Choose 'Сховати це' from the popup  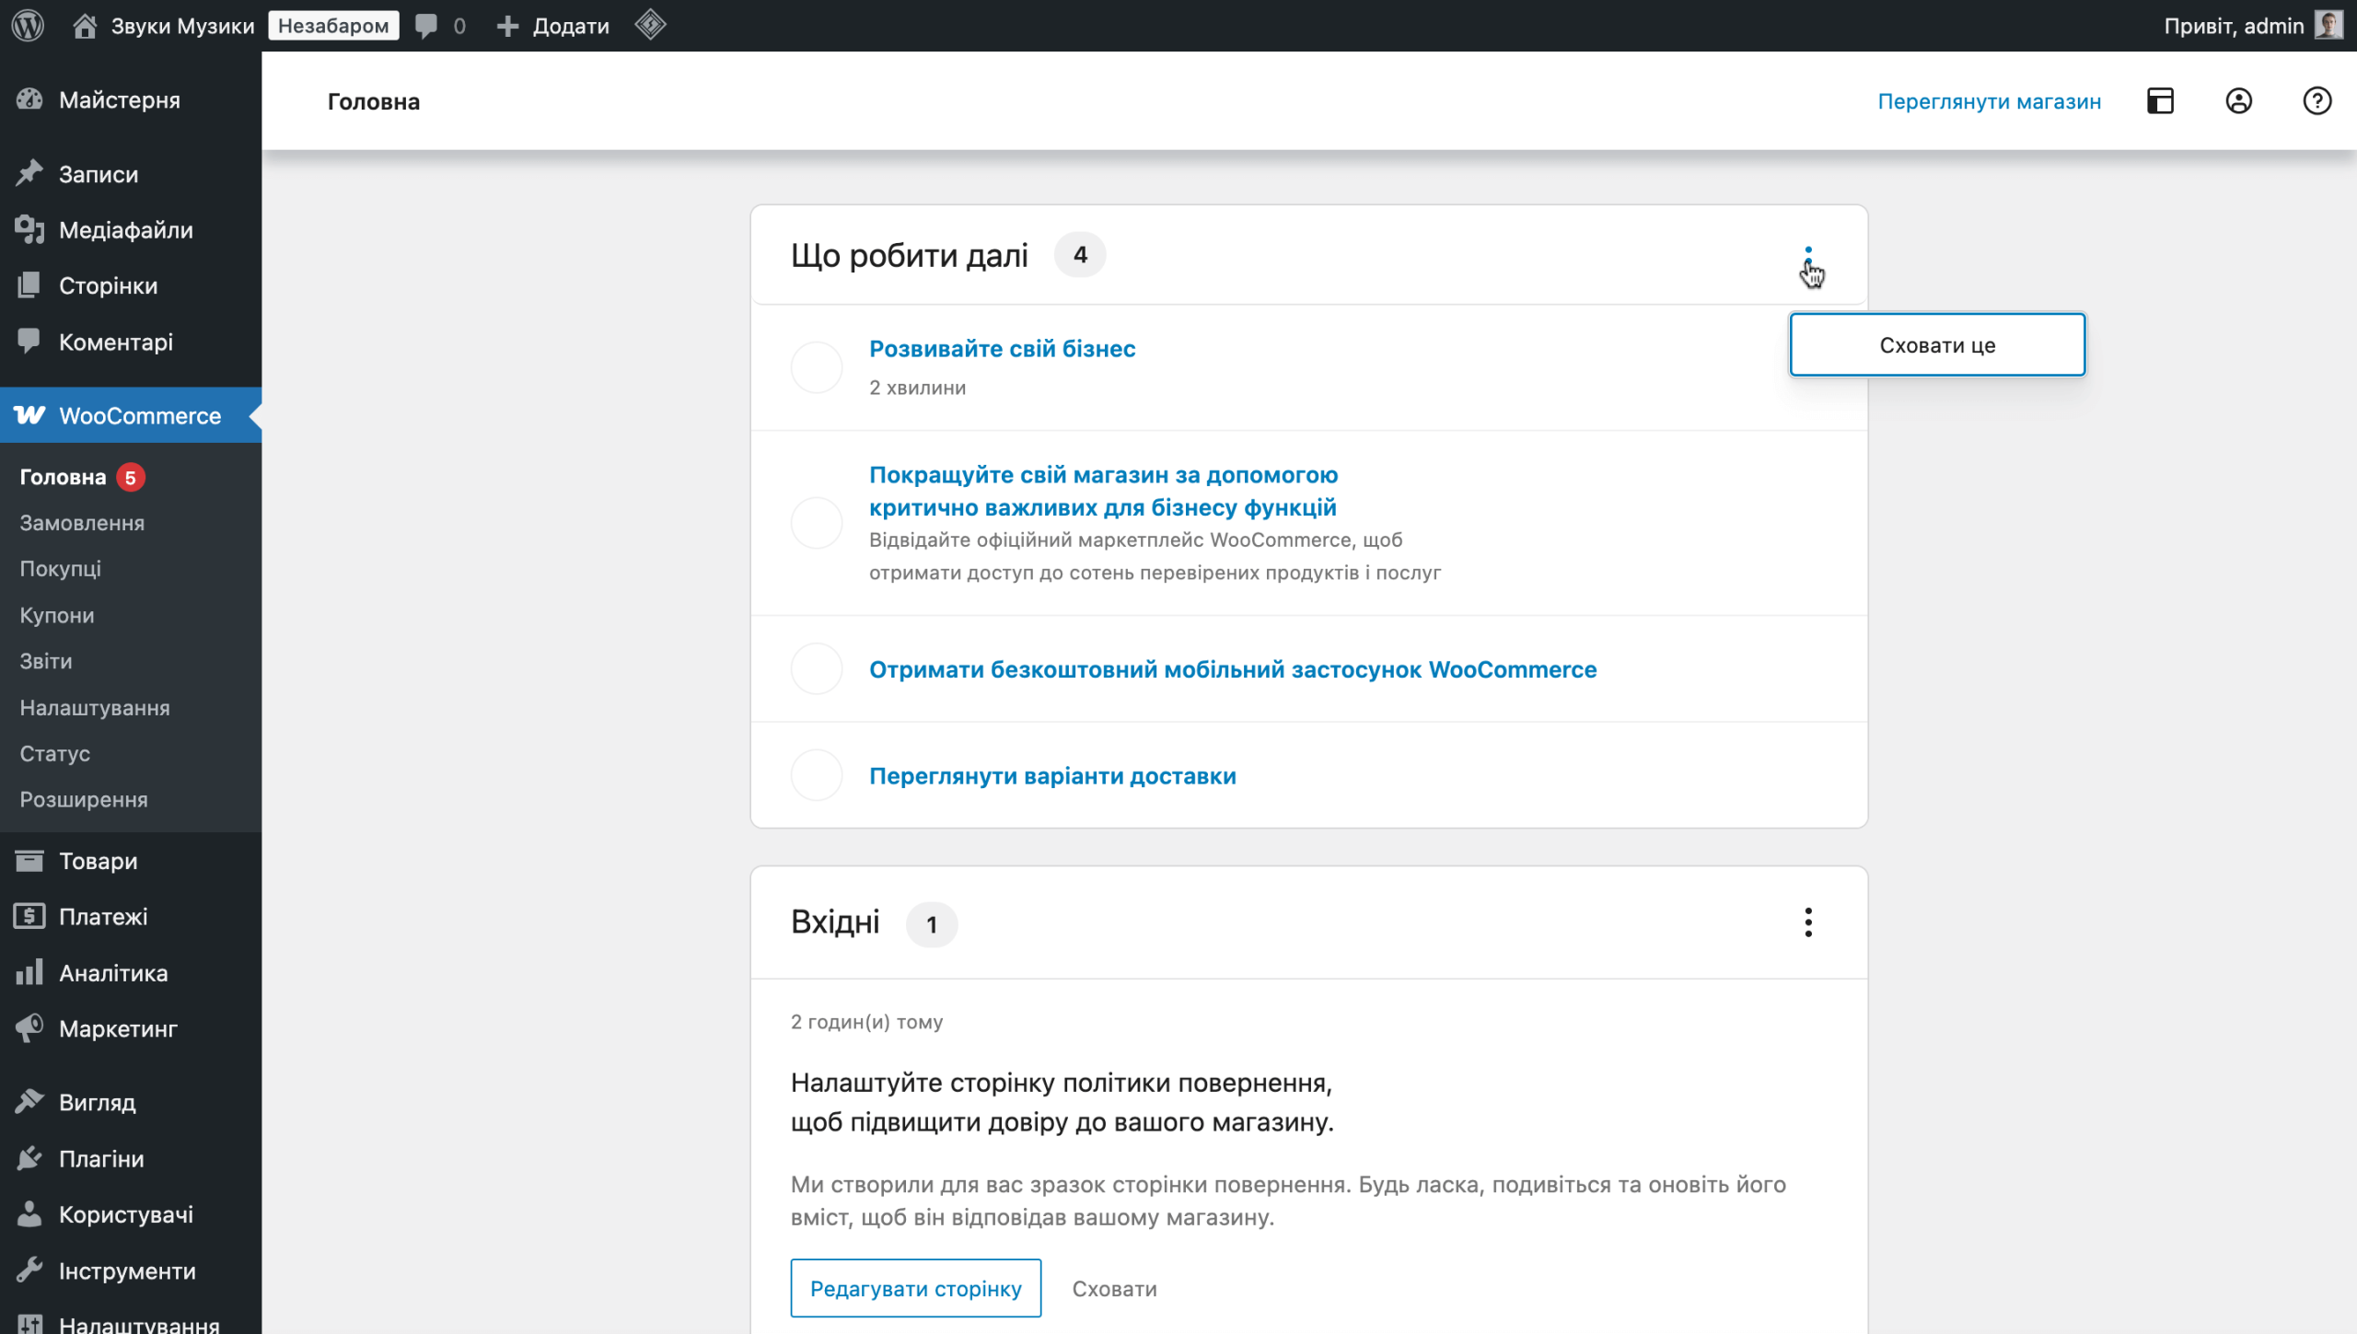coord(1937,345)
